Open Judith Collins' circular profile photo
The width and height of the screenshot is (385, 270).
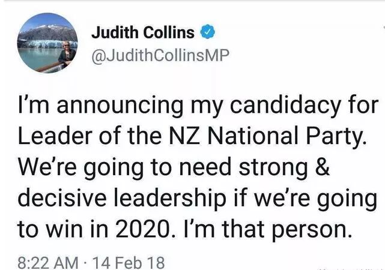pyautogui.click(x=47, y=43)
